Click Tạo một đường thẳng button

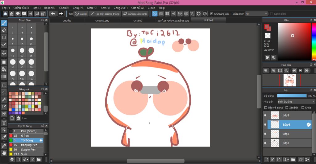tap(105, 14)
